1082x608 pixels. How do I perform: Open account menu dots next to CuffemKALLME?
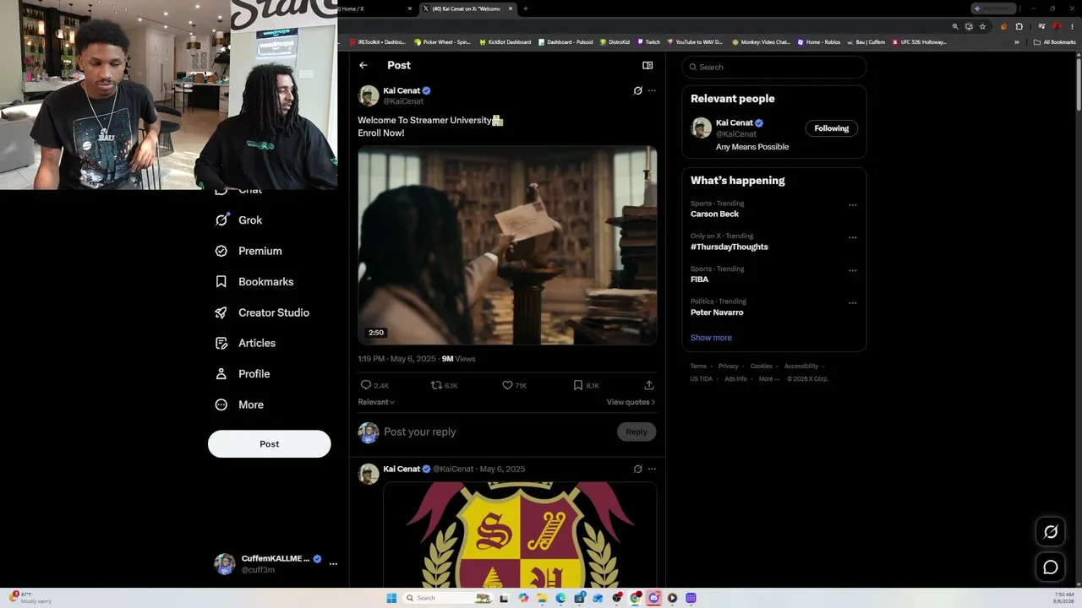click(333, 563)
